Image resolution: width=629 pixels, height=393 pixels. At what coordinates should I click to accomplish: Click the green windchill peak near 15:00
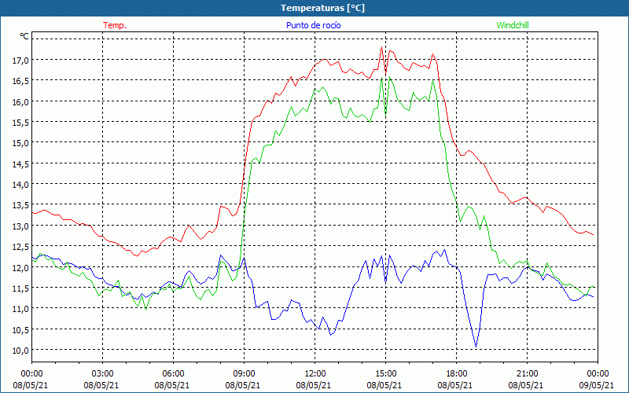[x=389, y=77]
